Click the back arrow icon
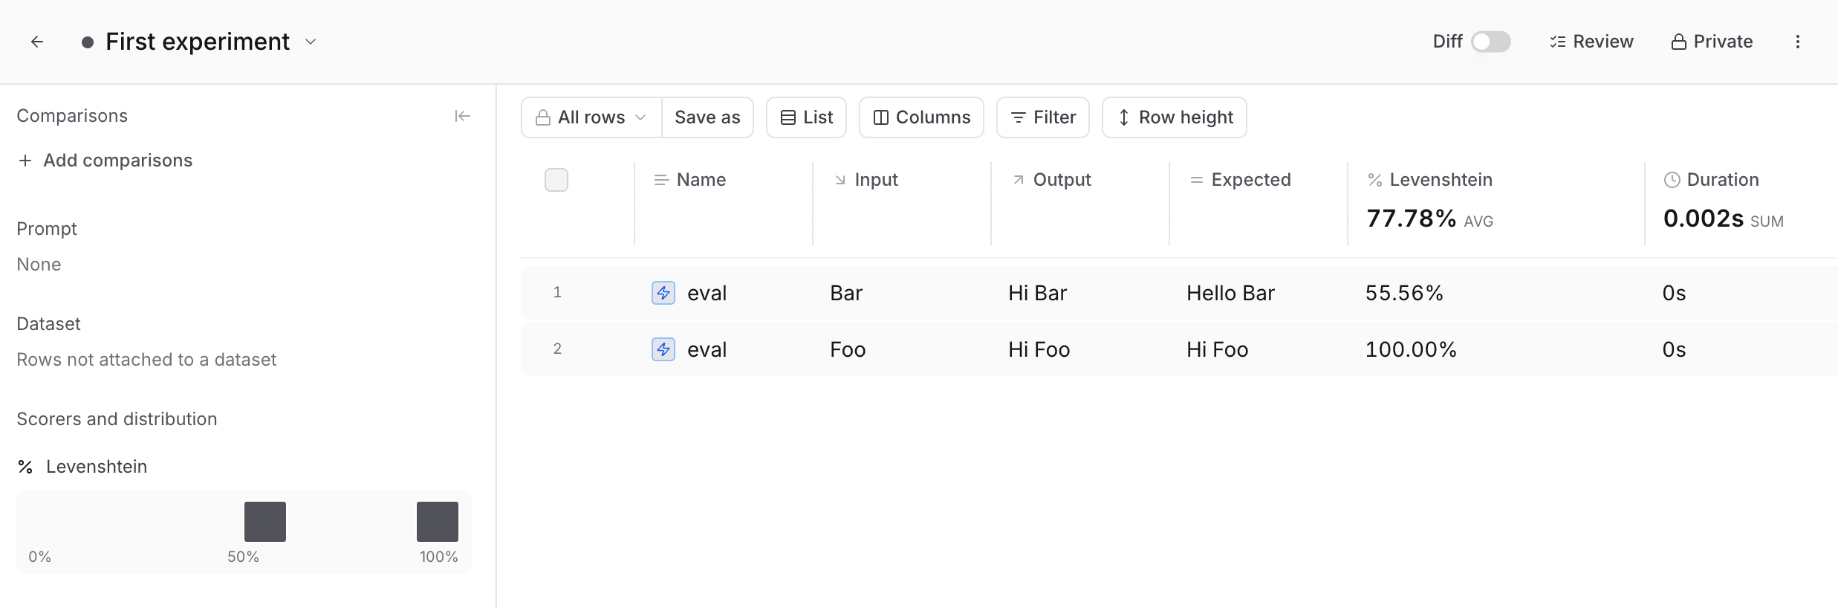1838x608 pixels. [37, 42]
